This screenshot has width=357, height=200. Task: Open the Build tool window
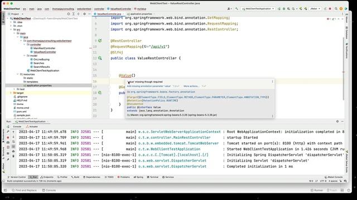(x=75, y=177)
